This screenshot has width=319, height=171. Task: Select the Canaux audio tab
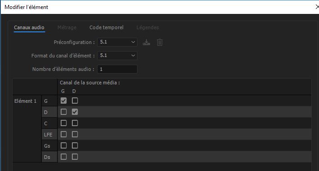[29, 27]
